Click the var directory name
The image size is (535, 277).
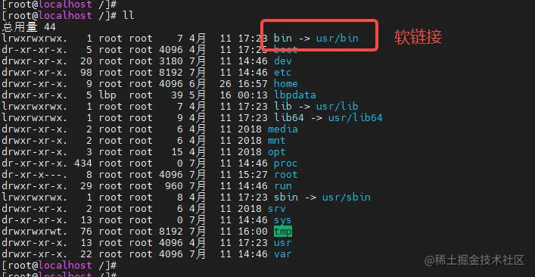click(282, 254)
